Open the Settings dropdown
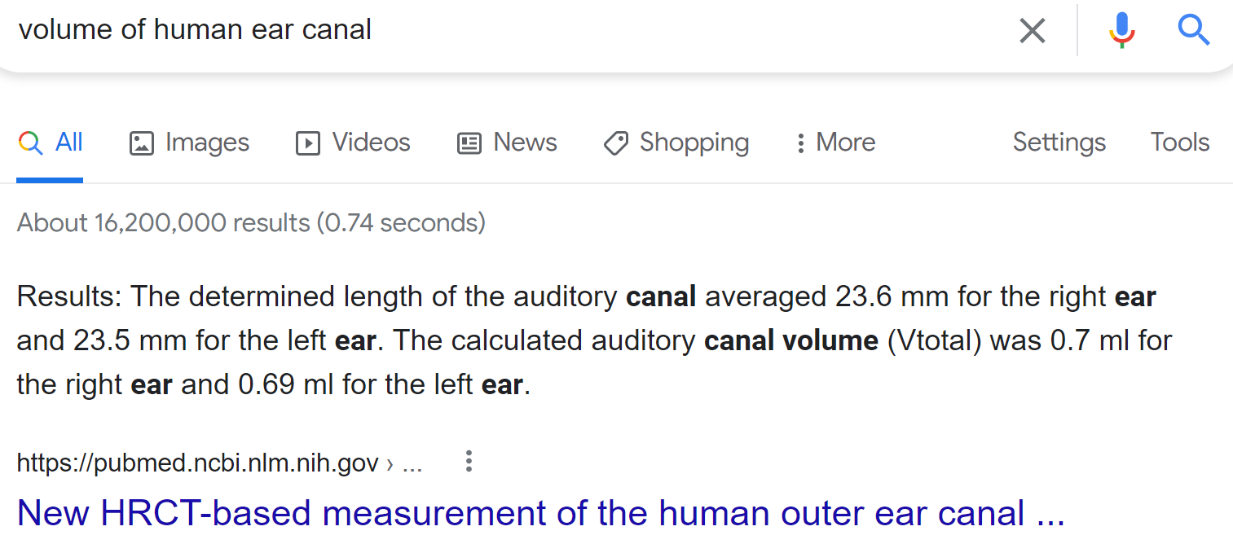1233x544 pixels. [1059, 143]
